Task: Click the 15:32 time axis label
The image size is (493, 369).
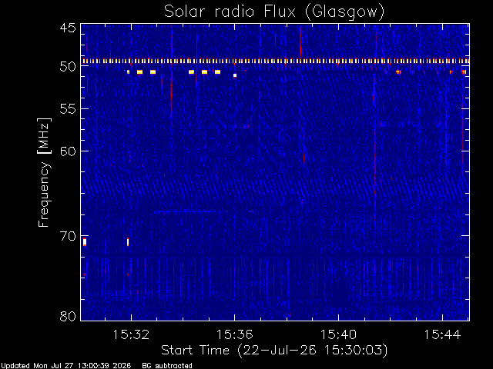Action: [x=131, y=335]
